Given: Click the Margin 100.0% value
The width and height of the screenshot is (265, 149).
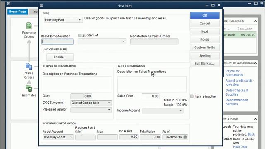Looking at the screenshot, I should (181, 105).
